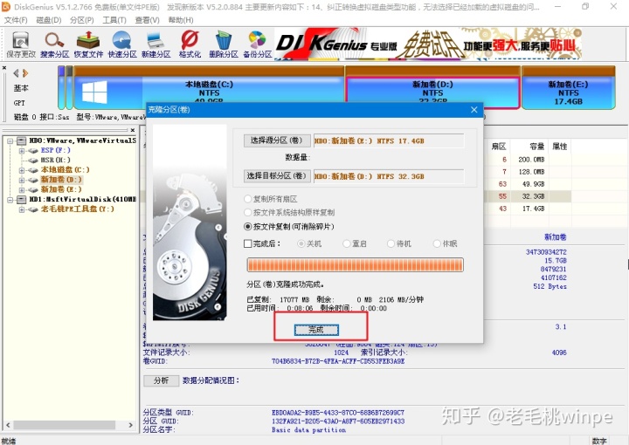Click the DiskGenius app icon in title bar
Viewport: 629px width, 445px height.
[x=6, y=7]
